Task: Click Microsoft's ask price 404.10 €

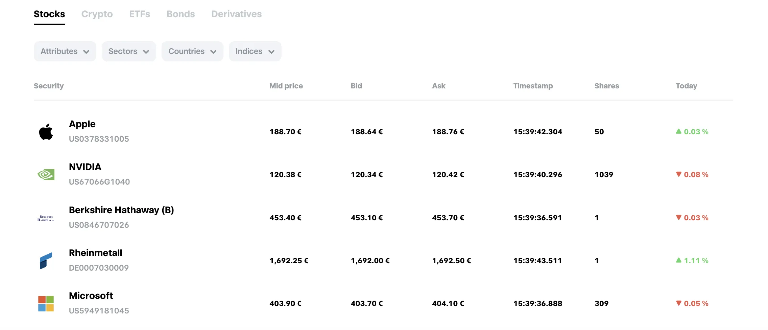Action: [448, 304]
